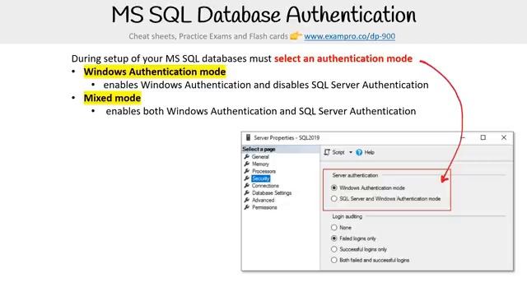Open the General page
The width and height of the screenshot is (527, 296).
(x=260, y=157)
